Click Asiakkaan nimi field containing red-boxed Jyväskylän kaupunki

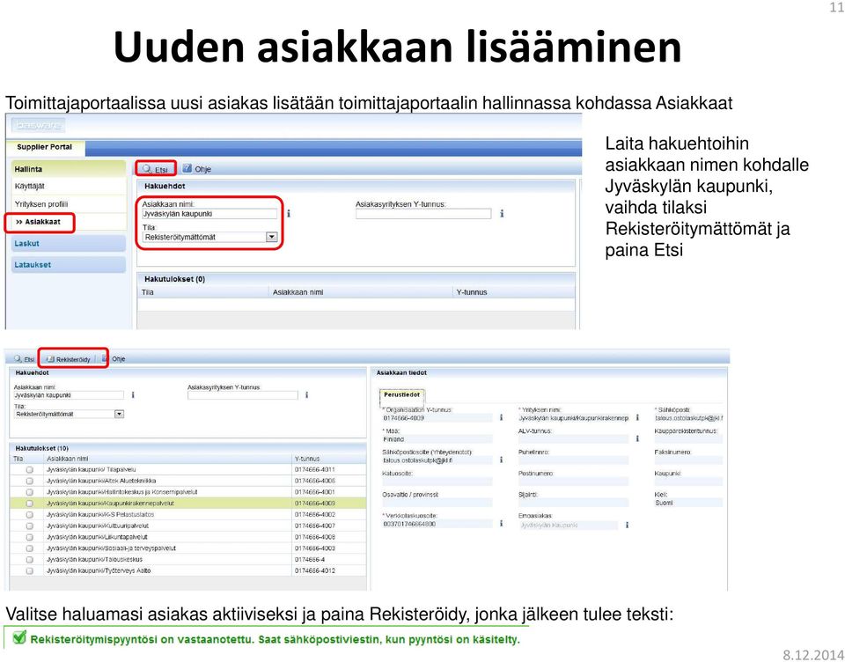tap(209, 214)
